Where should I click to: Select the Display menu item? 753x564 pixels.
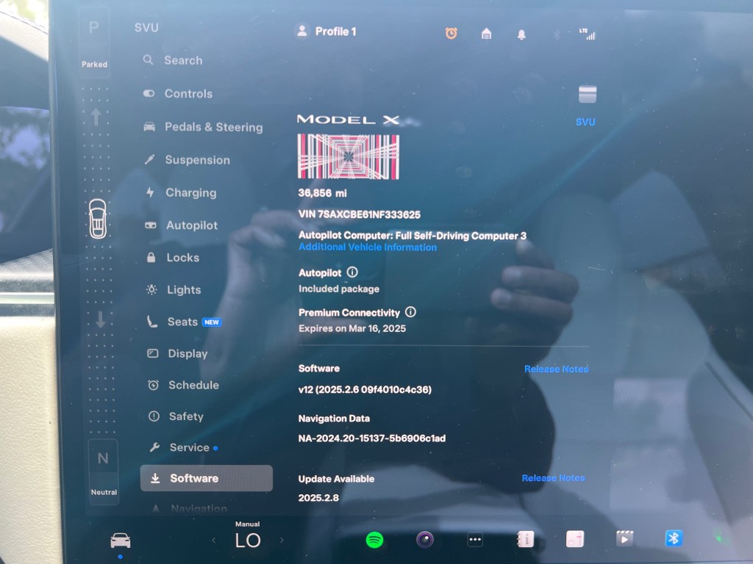177,353
